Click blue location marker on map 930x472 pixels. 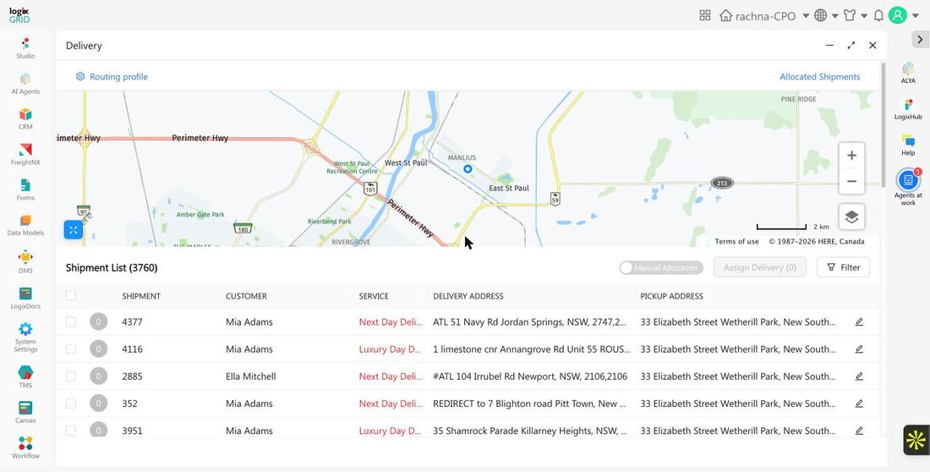coord(468,169)
